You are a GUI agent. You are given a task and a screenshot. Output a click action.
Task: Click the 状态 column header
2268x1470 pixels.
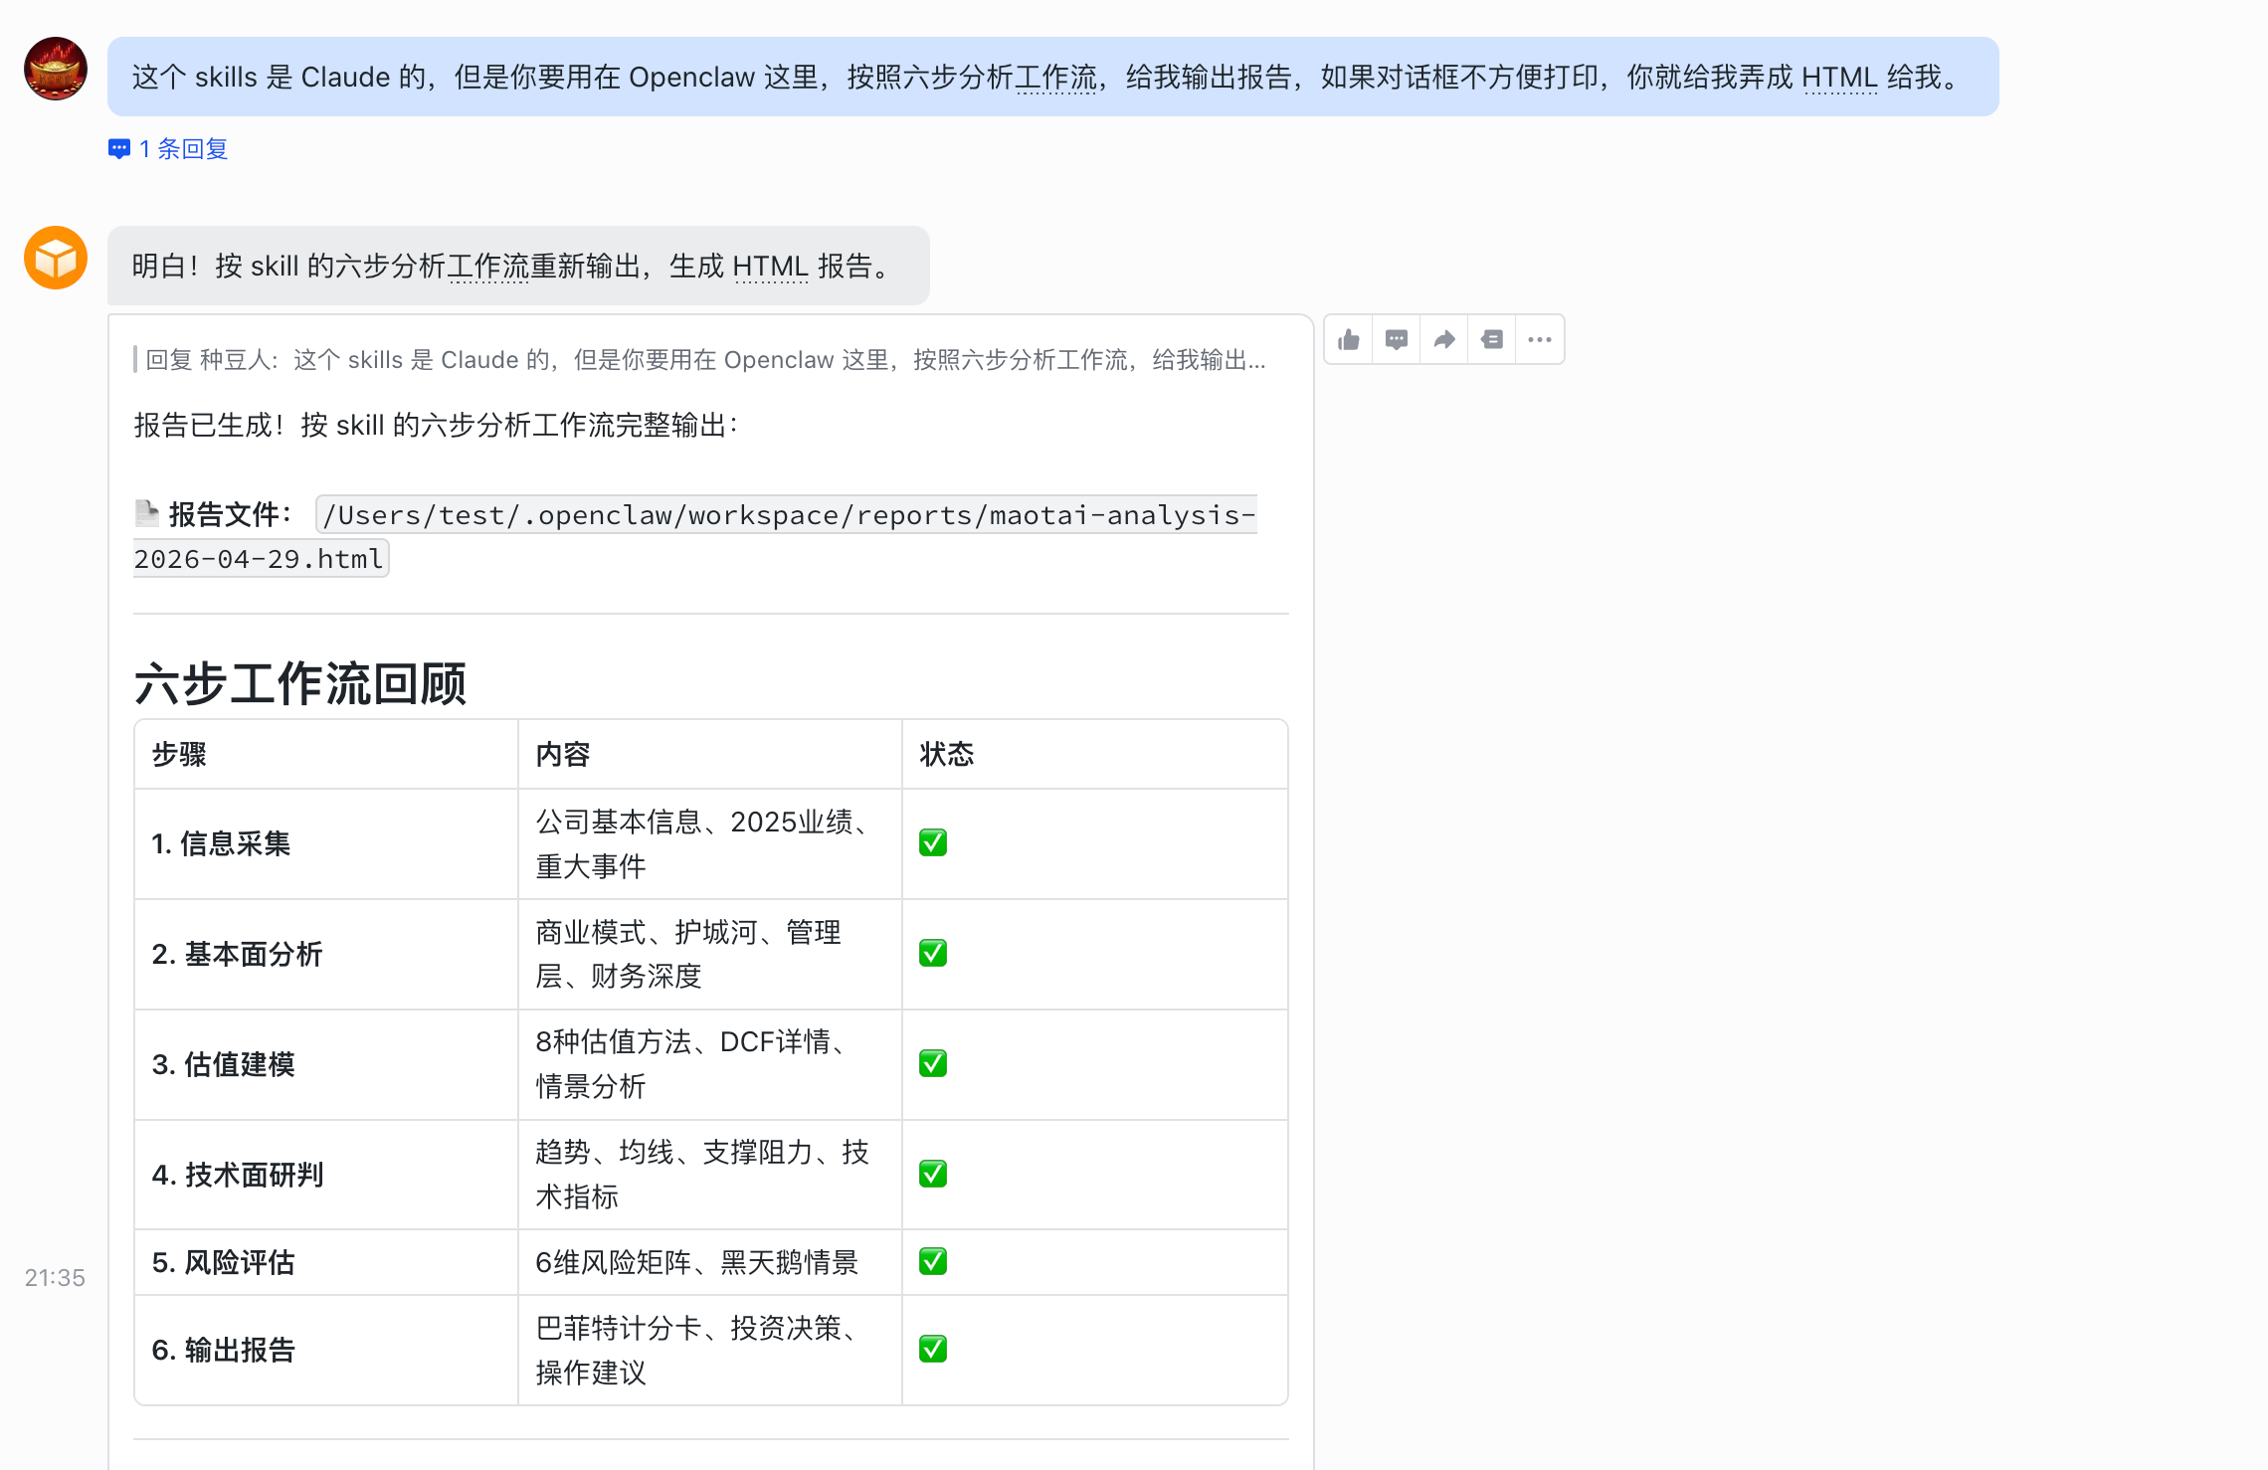947,754
